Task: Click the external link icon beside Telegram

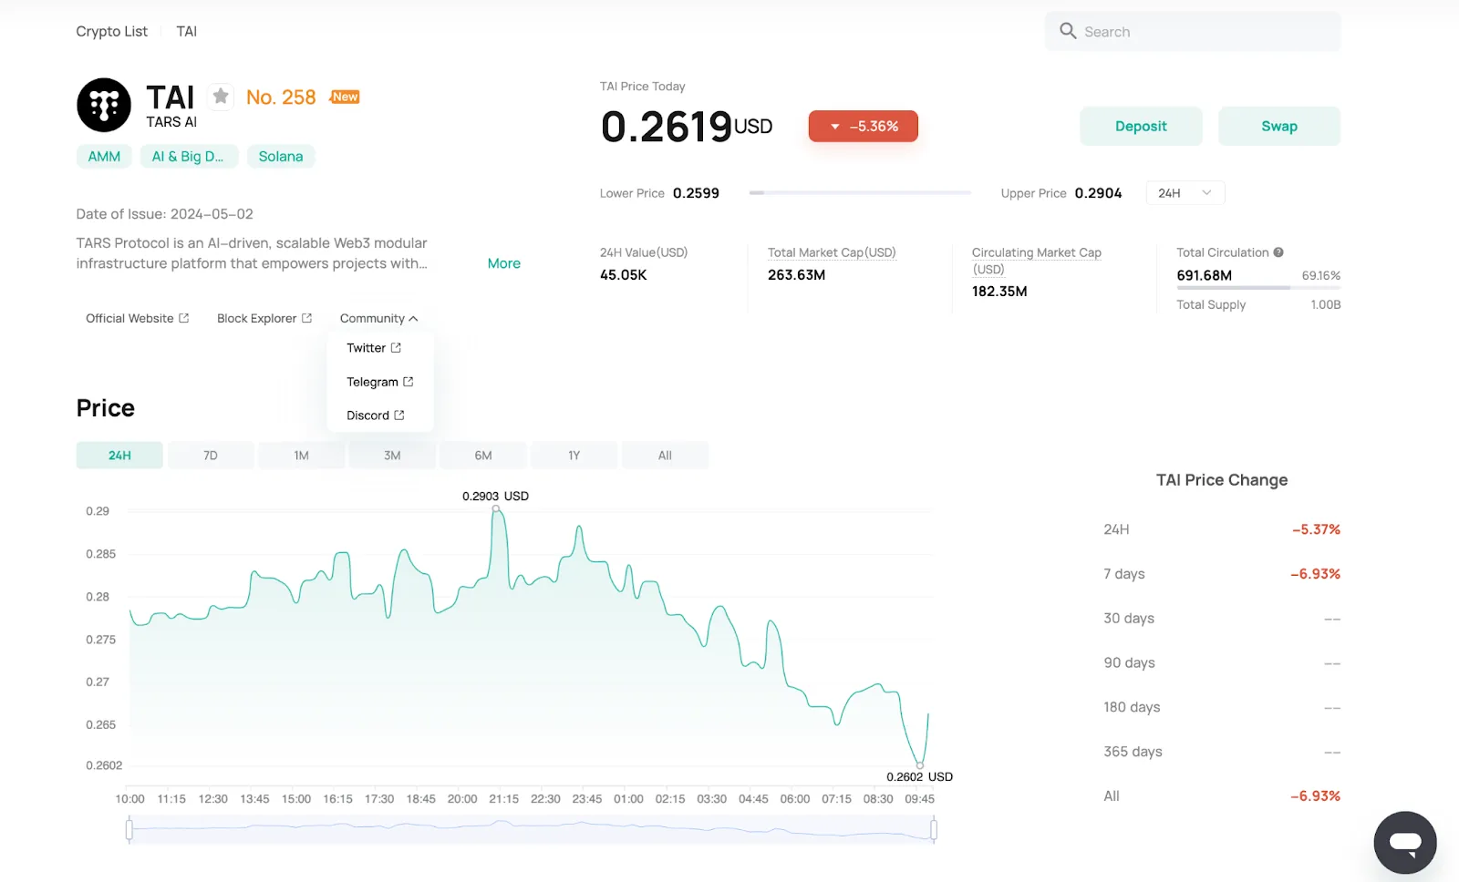Action: pos(408,382)
